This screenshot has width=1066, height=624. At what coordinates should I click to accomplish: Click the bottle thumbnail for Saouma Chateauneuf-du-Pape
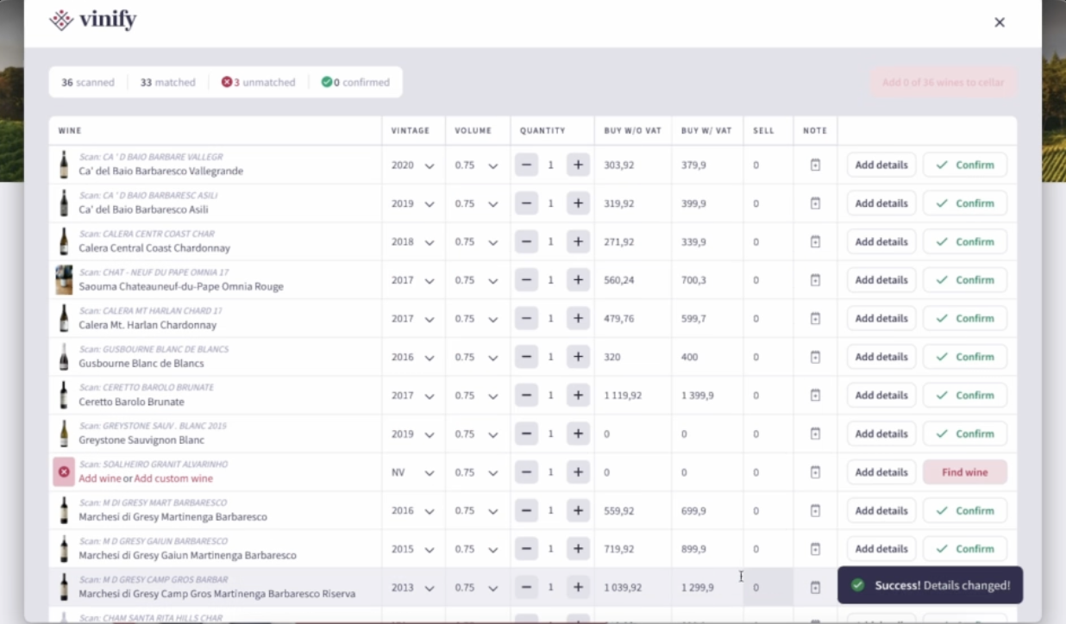pos(63,280)
